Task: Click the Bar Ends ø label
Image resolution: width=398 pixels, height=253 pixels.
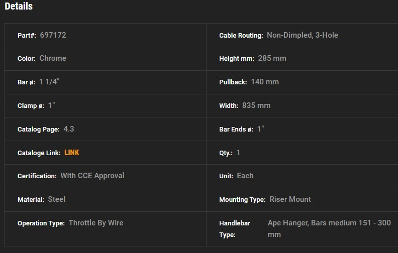Action: [236, 130]
